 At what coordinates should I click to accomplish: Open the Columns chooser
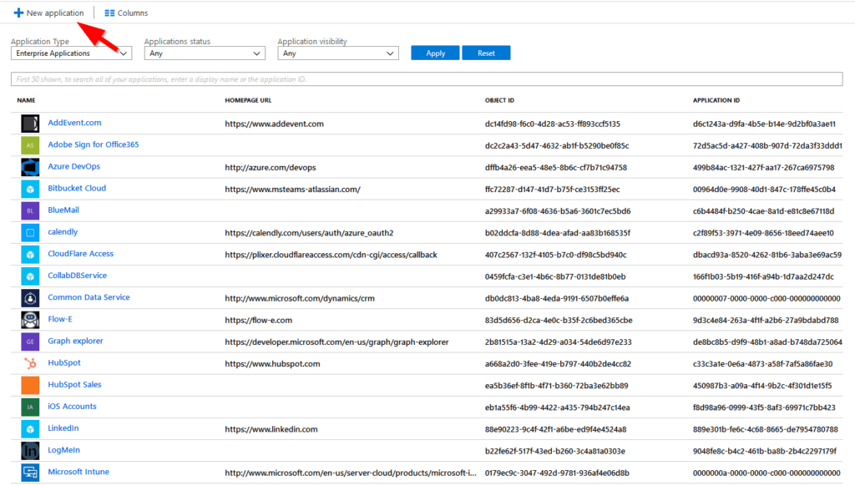pyautogui.click(x=126, y=13)
